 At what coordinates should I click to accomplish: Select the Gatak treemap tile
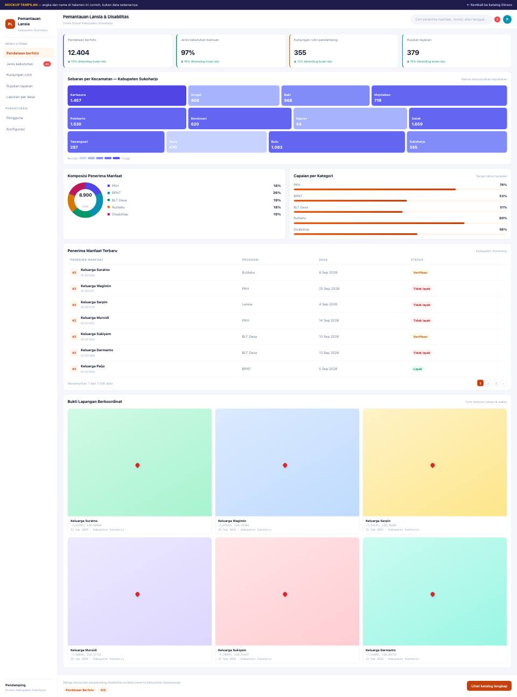pyautogui.click(x=458, y=119)
